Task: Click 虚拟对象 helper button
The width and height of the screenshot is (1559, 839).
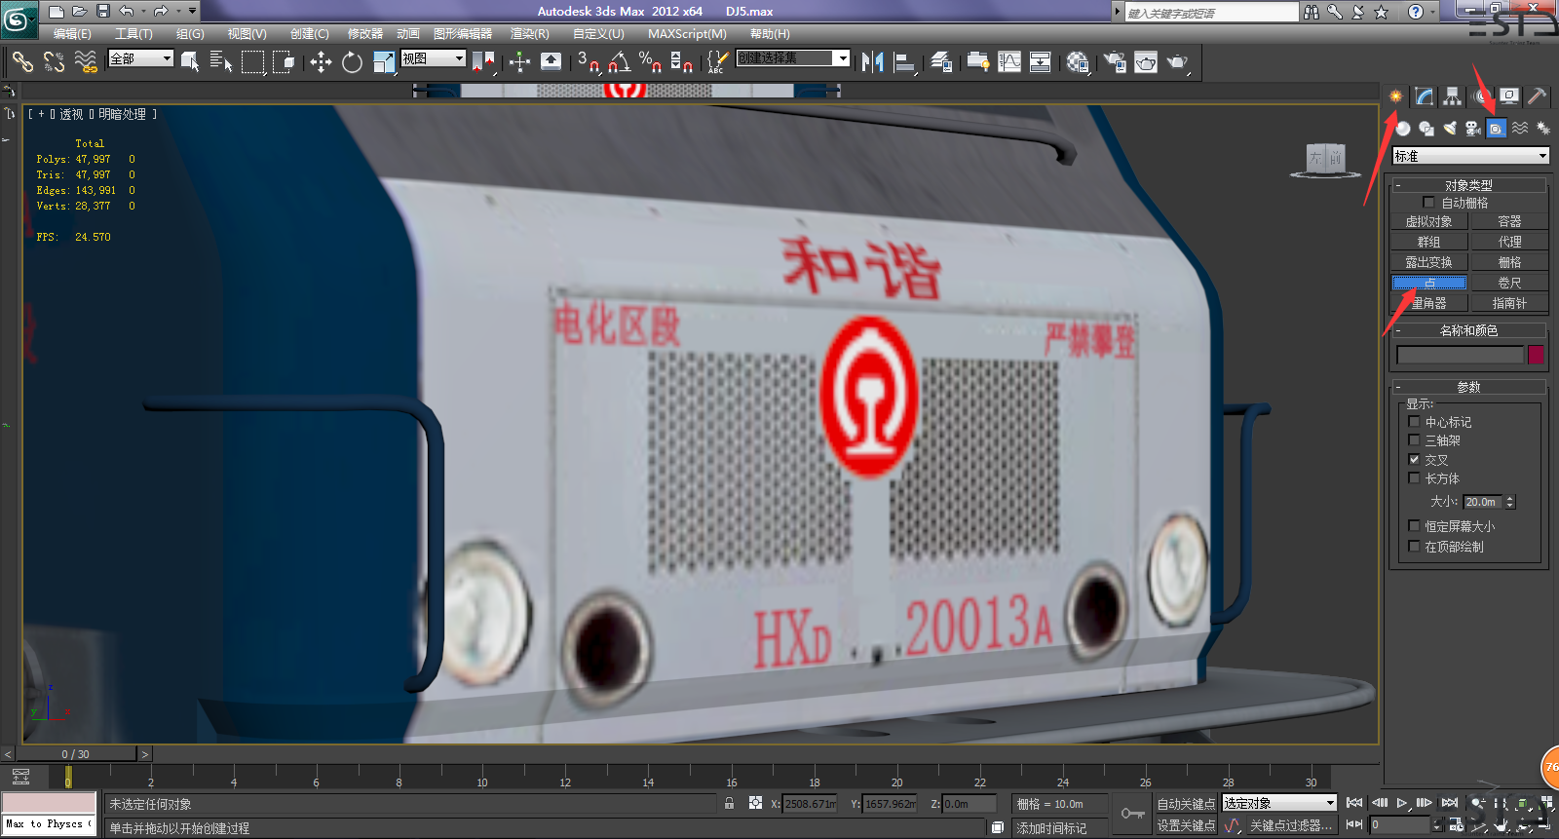Action: click(1428, 221)
